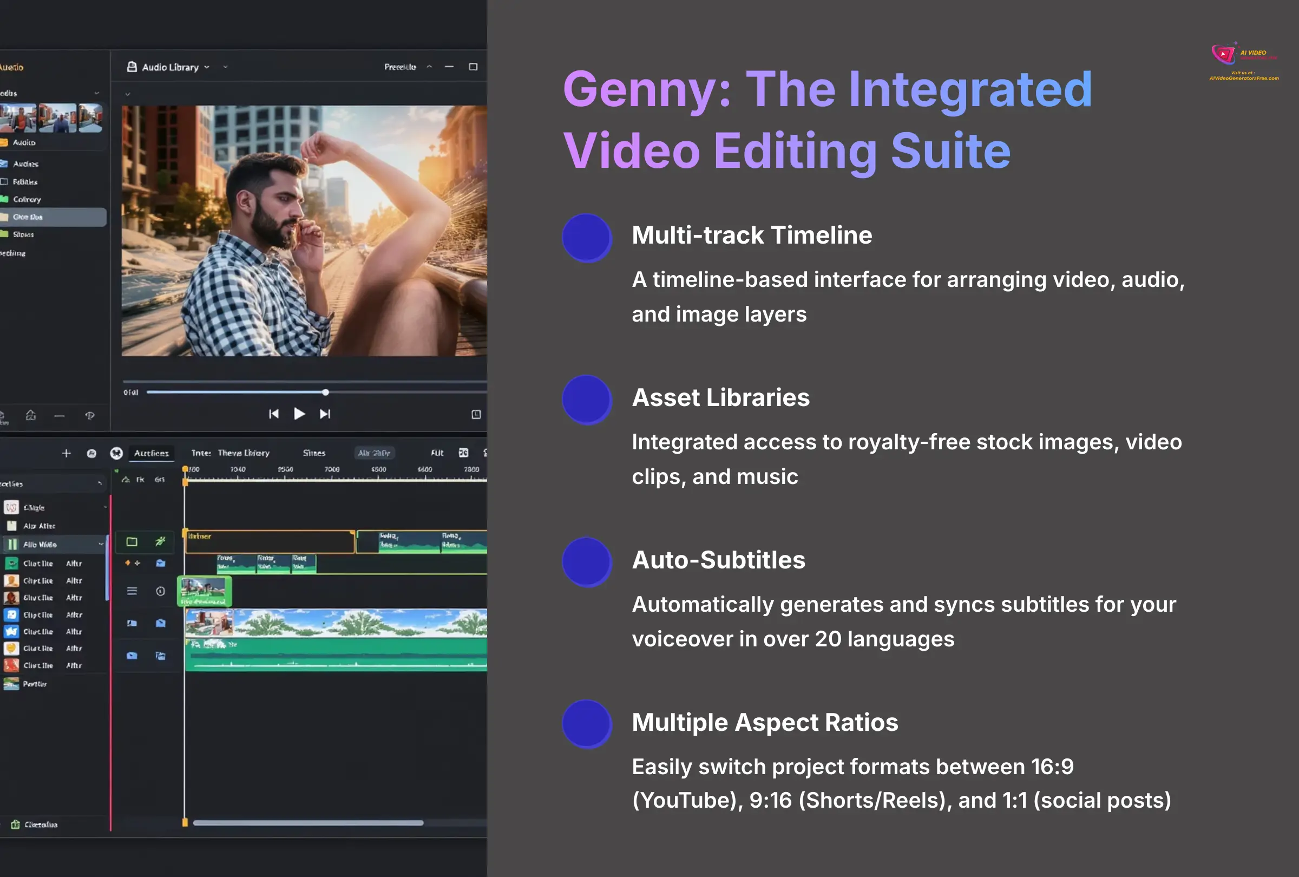The width and height of the screenshot is (1299, 877).
Task: Click the left blue icon on bottom track header
Action: [x=132, y=656]
